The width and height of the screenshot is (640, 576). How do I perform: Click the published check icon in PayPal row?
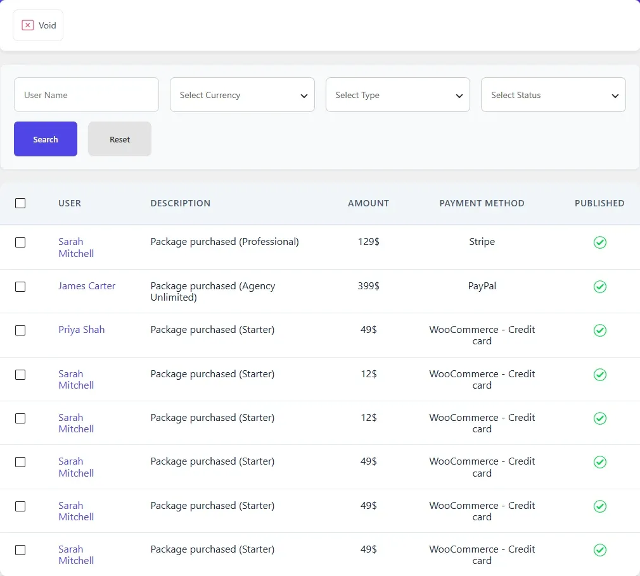[599, 287]
